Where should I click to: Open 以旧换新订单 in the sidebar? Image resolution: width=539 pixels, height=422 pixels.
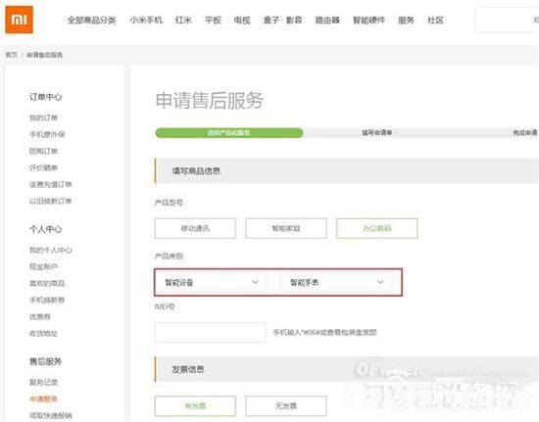pyautogui.click(x=51, y=201)
